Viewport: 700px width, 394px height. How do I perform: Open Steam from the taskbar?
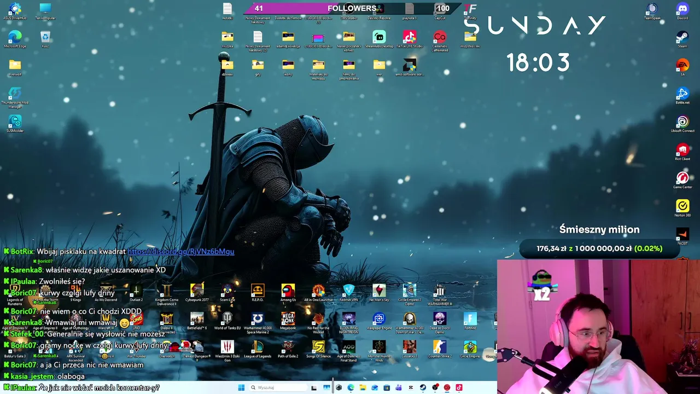click(x=423, y=387)
